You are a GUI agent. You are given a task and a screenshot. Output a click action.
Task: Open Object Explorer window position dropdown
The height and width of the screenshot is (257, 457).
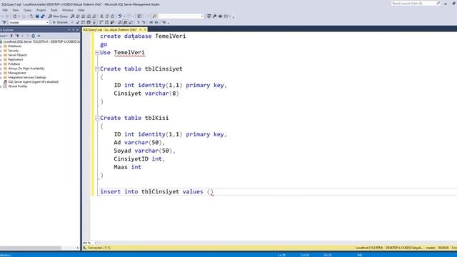click(x=69, y=30)
